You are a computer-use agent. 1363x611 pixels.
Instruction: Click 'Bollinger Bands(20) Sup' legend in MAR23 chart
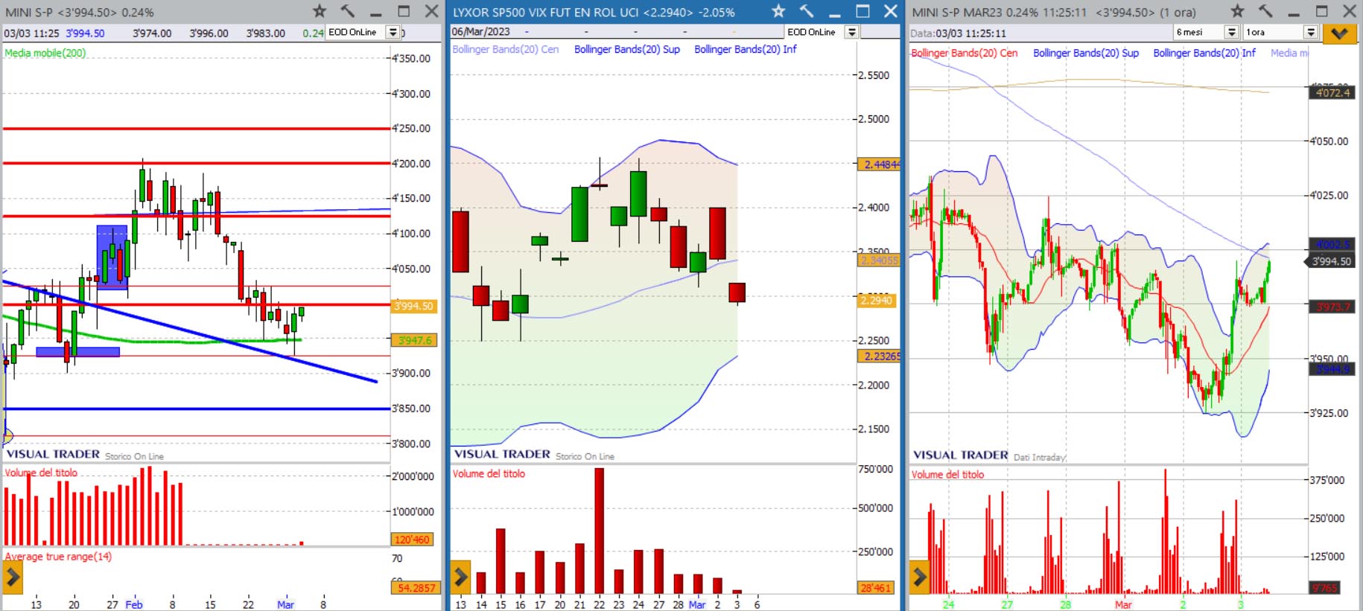click(1086, 53)
